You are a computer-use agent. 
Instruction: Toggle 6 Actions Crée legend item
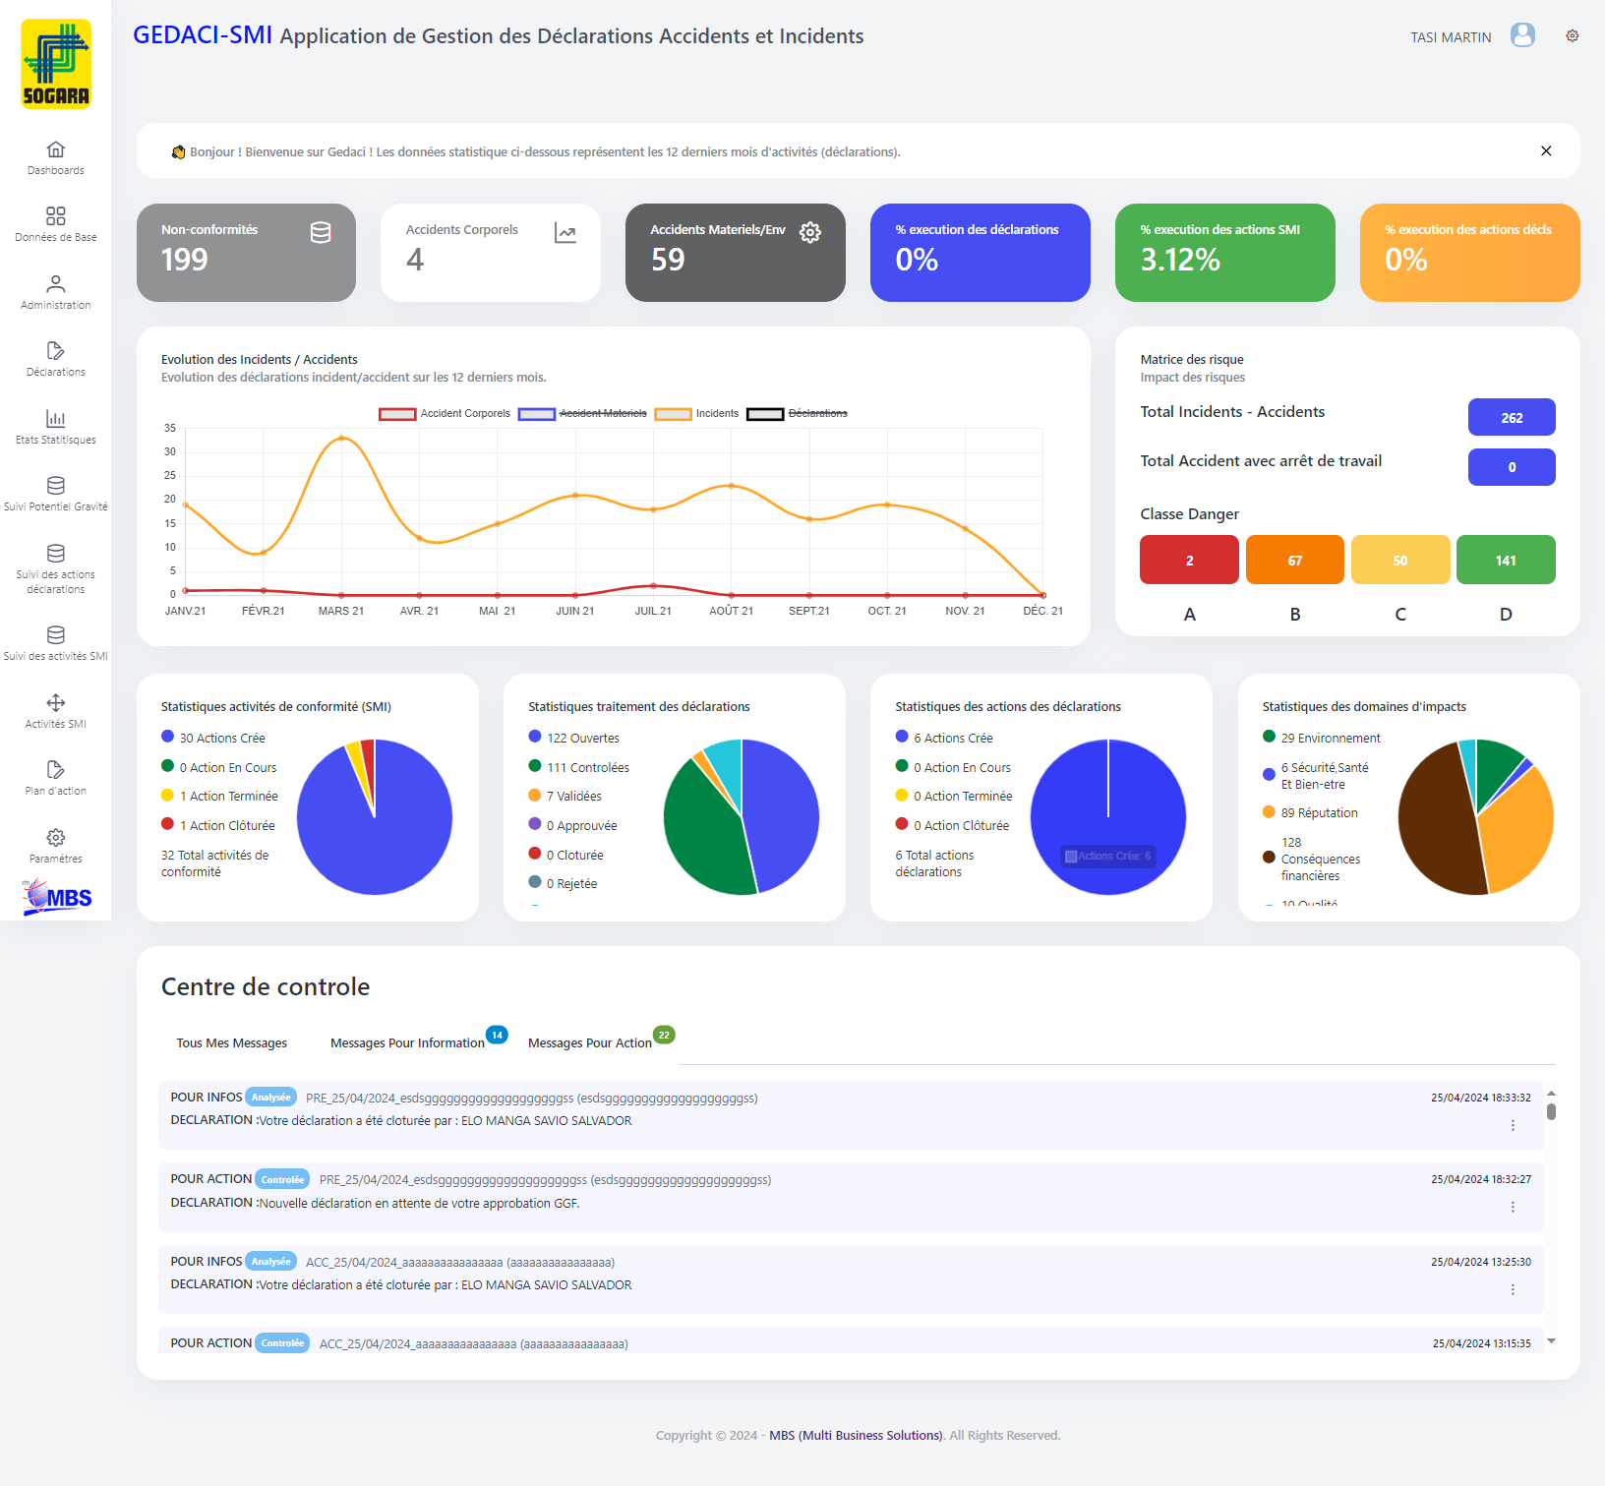click(x=944, y=738)
